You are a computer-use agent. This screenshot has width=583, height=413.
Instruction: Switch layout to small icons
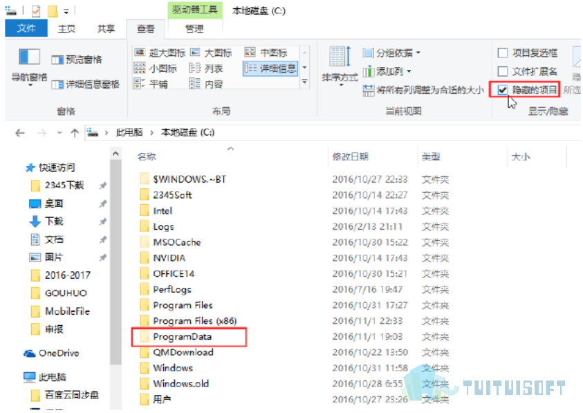(x=156, y=68)
